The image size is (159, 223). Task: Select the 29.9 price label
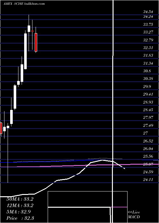click(x=147, y=86)
